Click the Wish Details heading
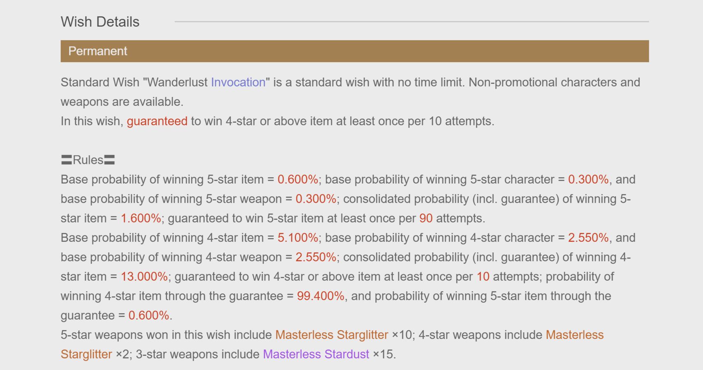This screenshot has height=370, width=703. [100, 22]
